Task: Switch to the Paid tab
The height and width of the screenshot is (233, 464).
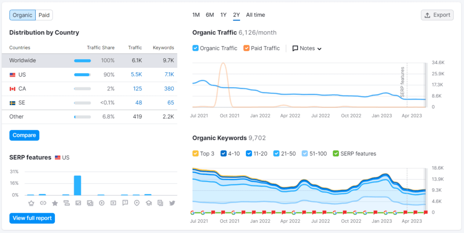Action: tap(44, 15)
